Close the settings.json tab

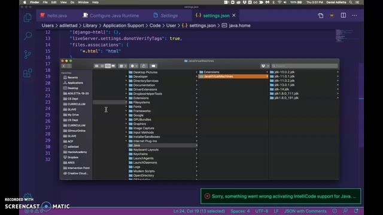coord(234,16)
